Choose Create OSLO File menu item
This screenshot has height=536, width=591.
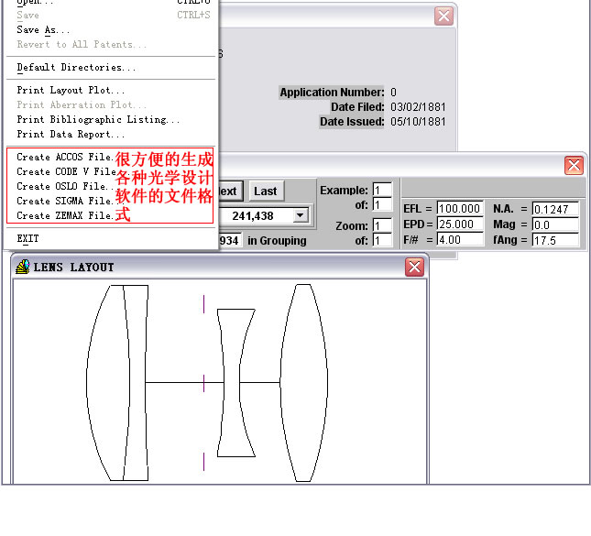click(x=65, y=186)
